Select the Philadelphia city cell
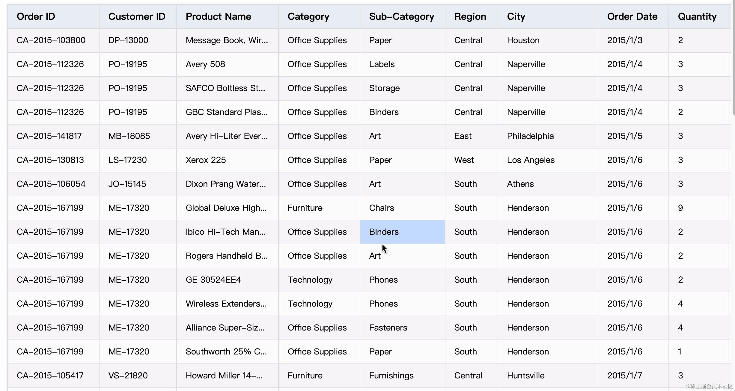Viewport: 735px width, 391px height. tap(530, 136)
